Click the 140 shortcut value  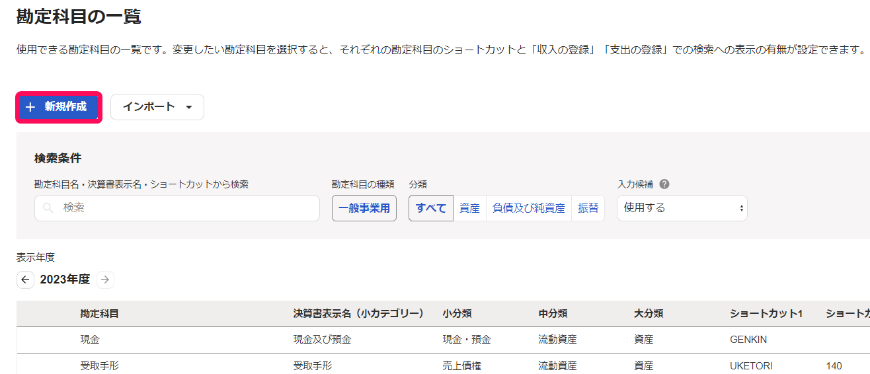coord(834,365)
